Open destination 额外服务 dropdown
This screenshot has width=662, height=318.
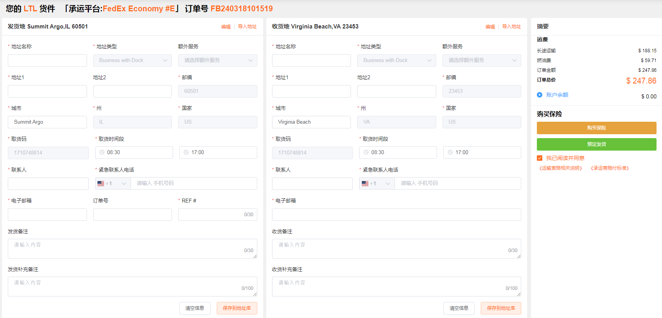pos(481,60)
